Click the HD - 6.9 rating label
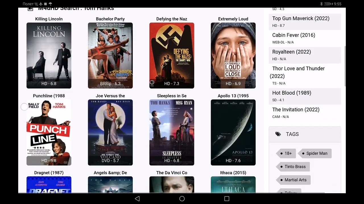This screenshot has width=364, height=204. (x=233, y=84)
